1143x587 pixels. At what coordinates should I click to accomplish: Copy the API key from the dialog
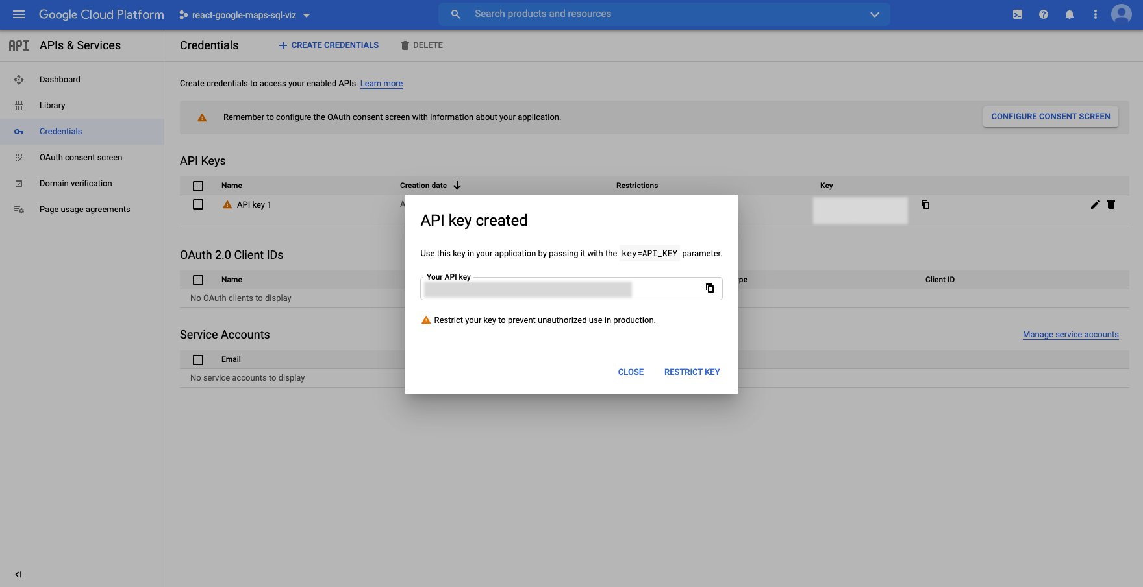[710, 288]
